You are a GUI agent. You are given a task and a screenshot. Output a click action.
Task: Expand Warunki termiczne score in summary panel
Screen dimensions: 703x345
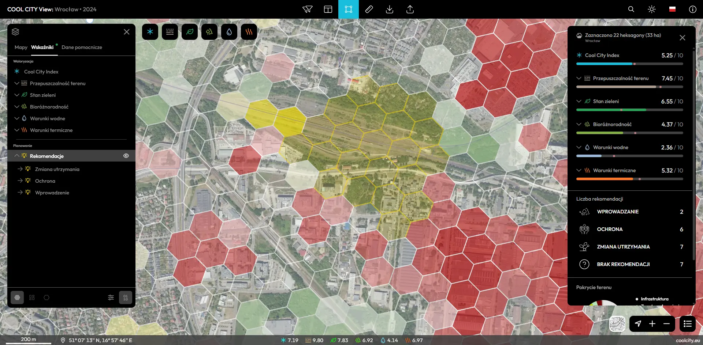(x=579, y=170)
